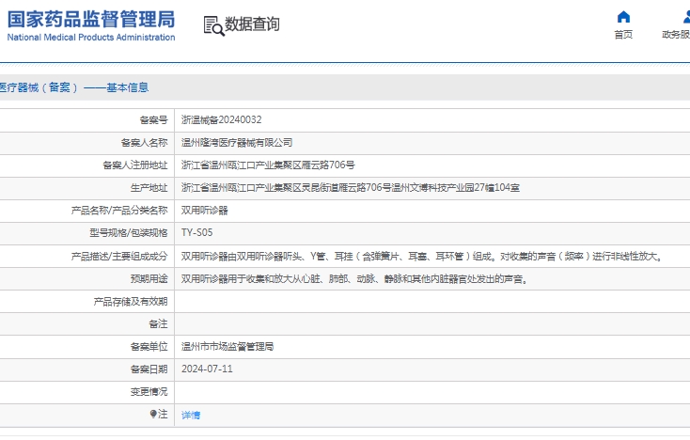Viewport: 690px width, 440px height.
Task: Click the 预期用途 label
Action: point(149,279)
